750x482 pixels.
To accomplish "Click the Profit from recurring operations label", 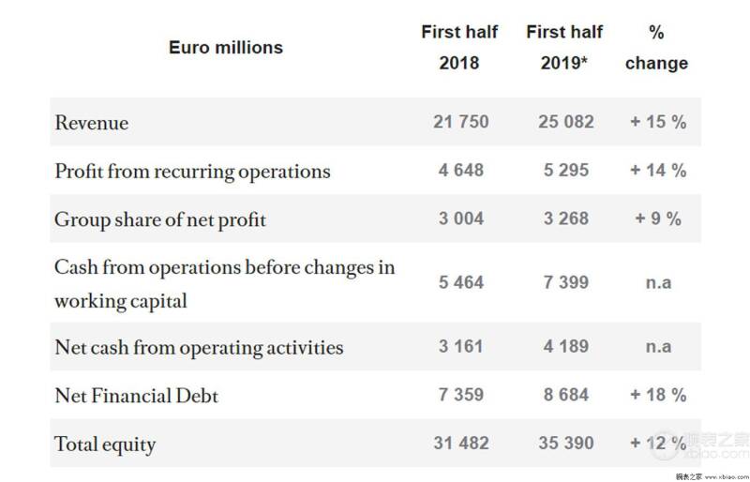I will [192, 172].
